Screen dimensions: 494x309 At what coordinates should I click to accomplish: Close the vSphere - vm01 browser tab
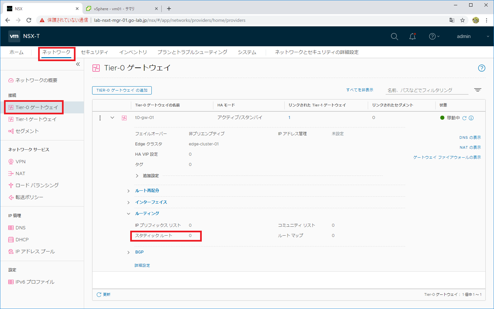click(157, 9)
